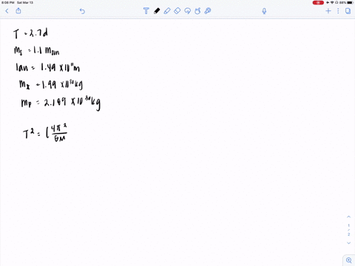Viewport: 355px width, 266px height.
Task: Add new content with plus icon
Action: point(328,11)
